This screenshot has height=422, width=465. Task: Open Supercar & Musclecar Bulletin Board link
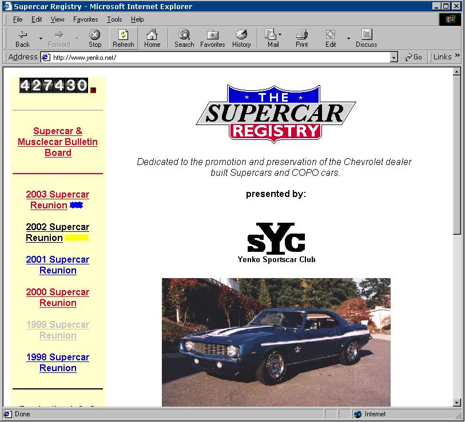pyautogui.click(x=58, y=142)
